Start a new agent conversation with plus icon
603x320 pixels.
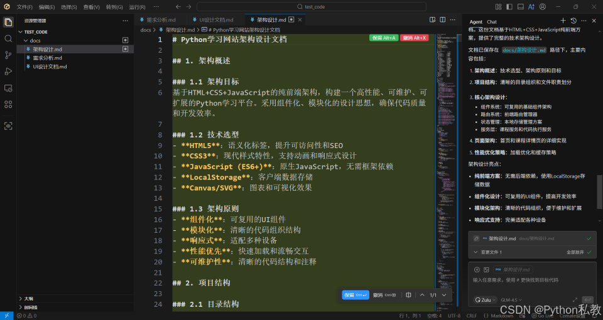tap(563, 21)
